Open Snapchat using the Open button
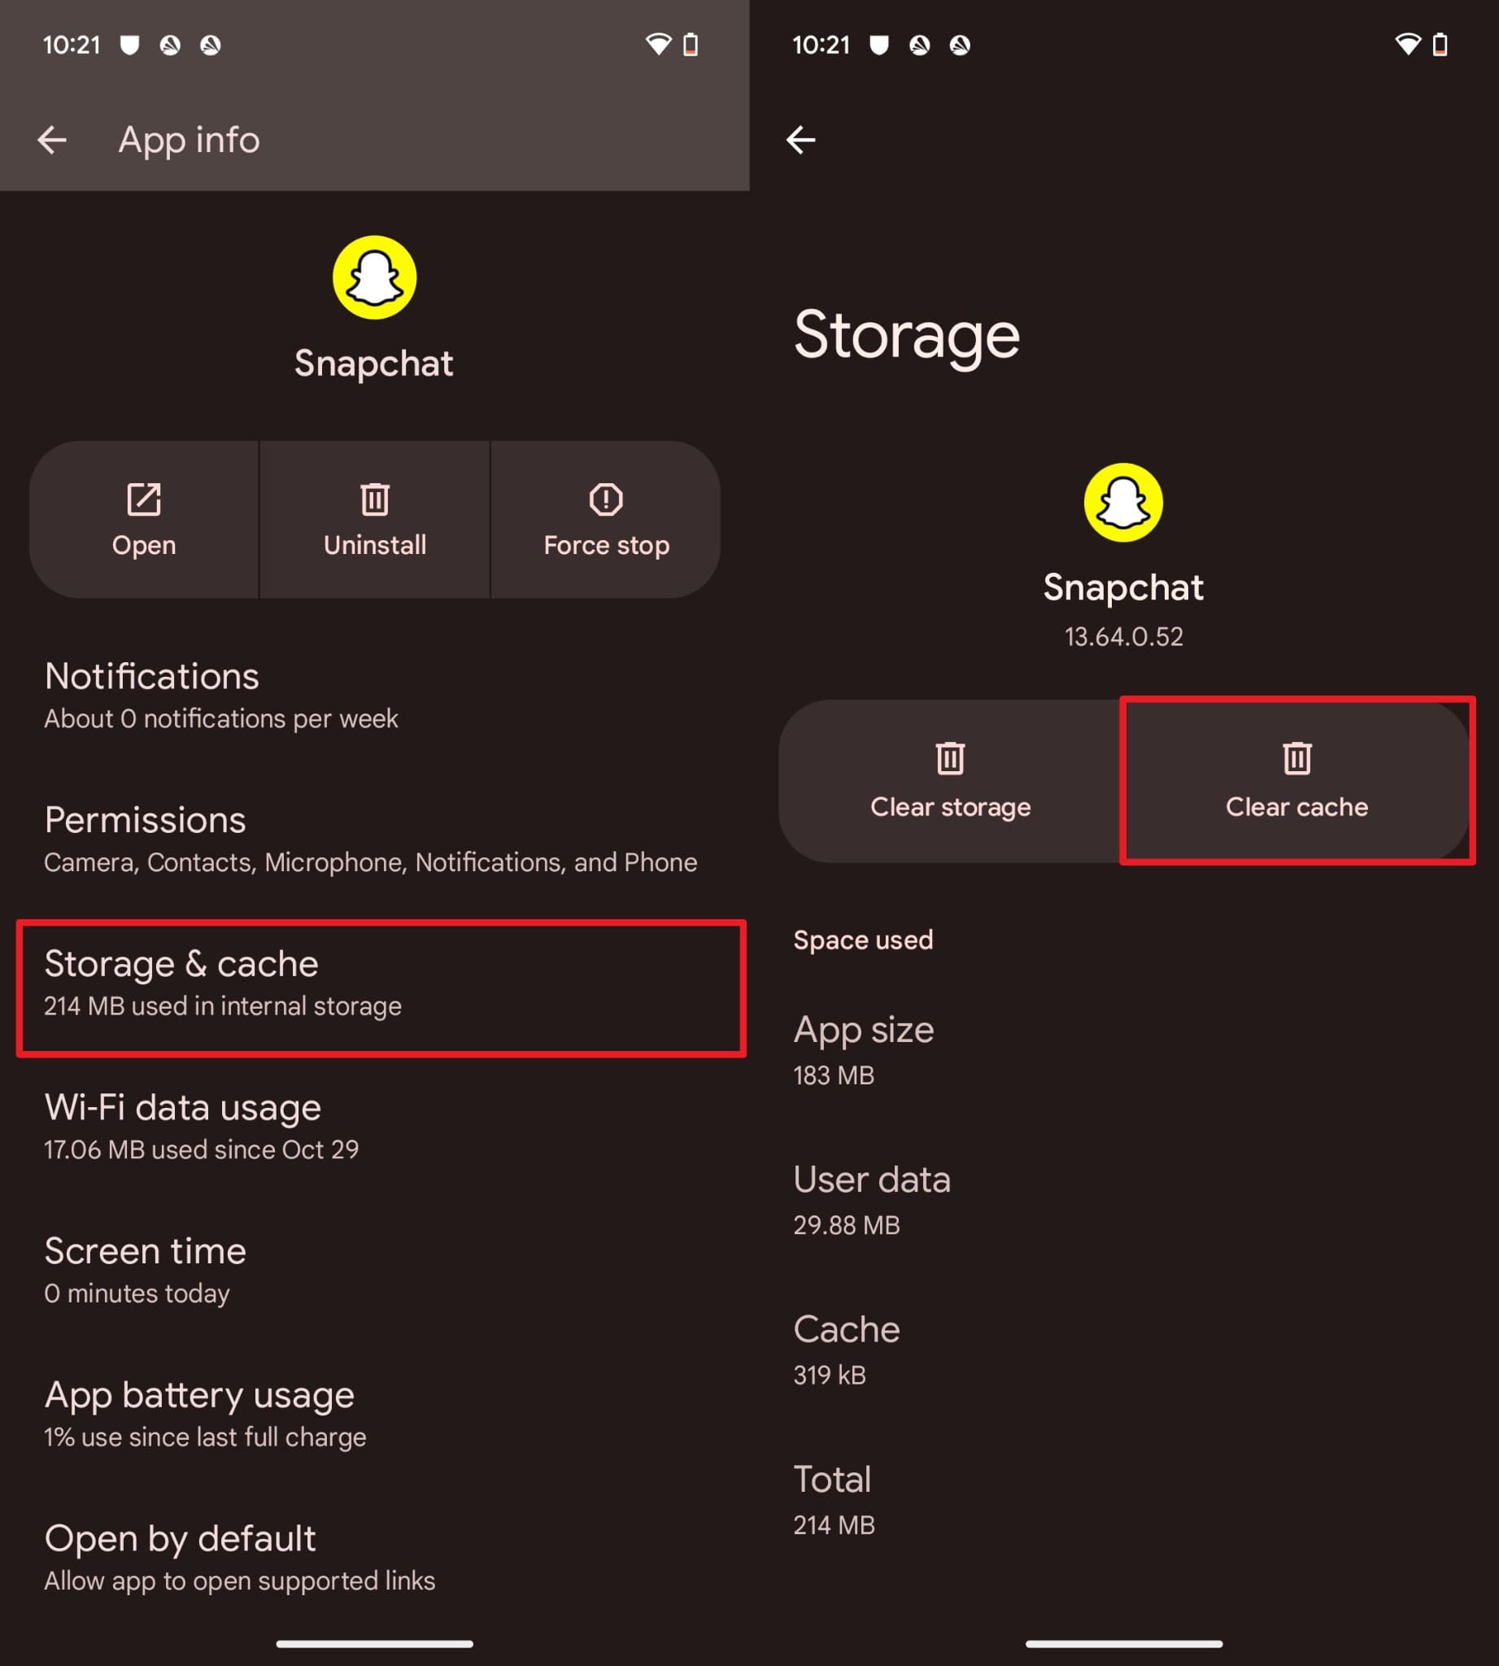Viewport: 1499px width, 1666px height. [144, 520]
